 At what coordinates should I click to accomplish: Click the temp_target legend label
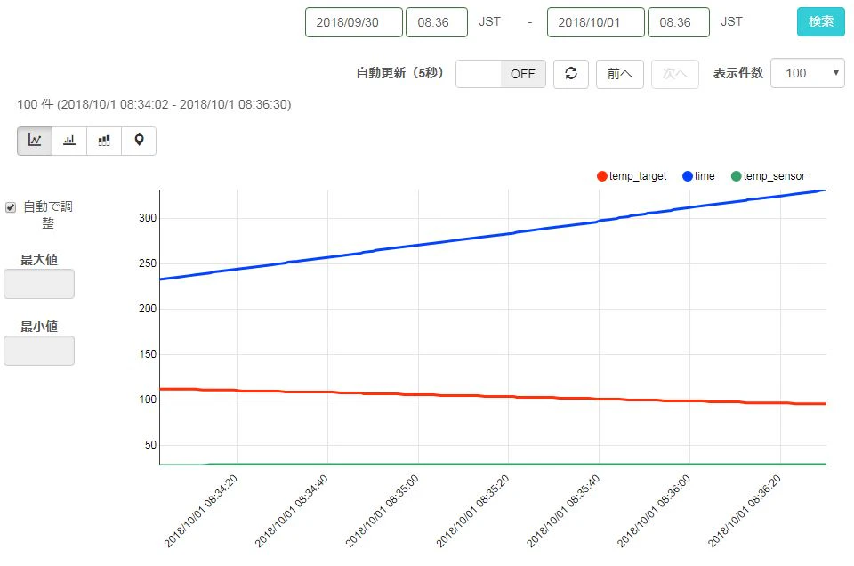point(638,176)
